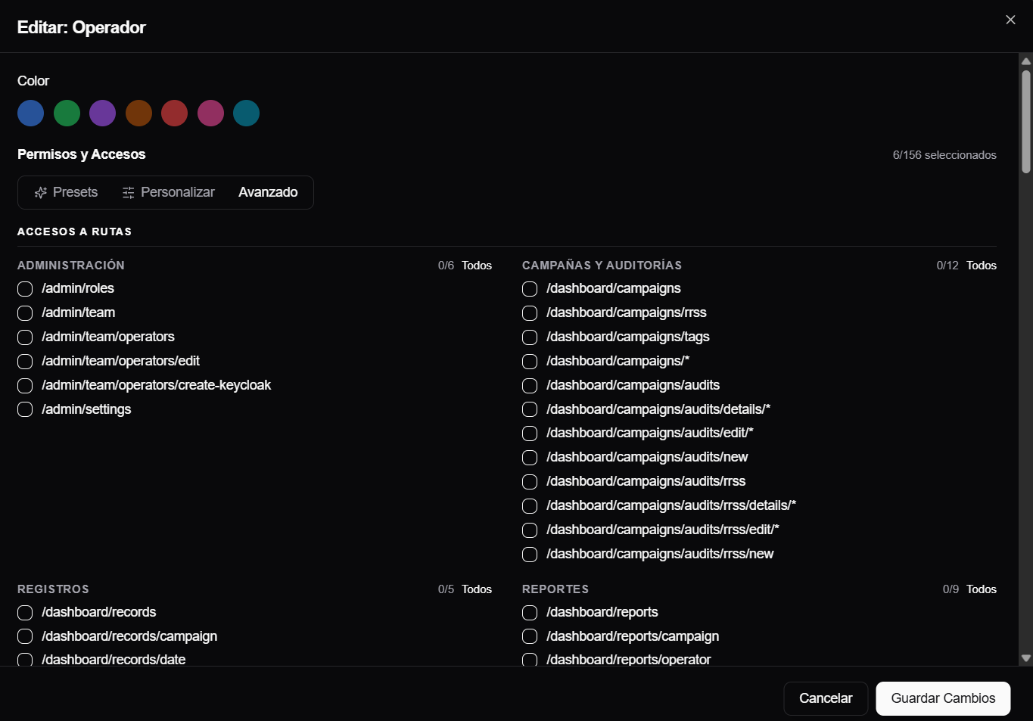The image size is (1033, 721).
Task: Check the /admin/team checkbox
Action: pos(25,313)
